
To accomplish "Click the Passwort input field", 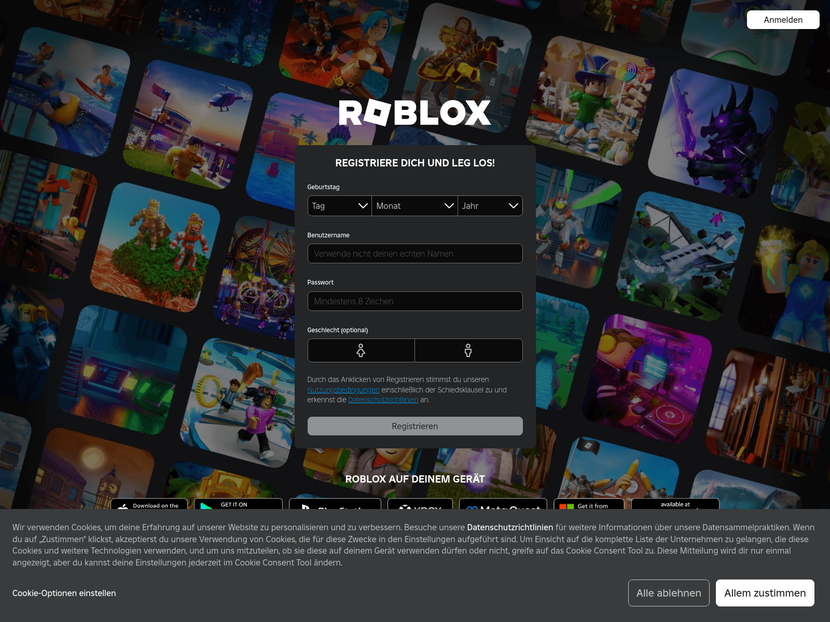I will coord(415,301).
